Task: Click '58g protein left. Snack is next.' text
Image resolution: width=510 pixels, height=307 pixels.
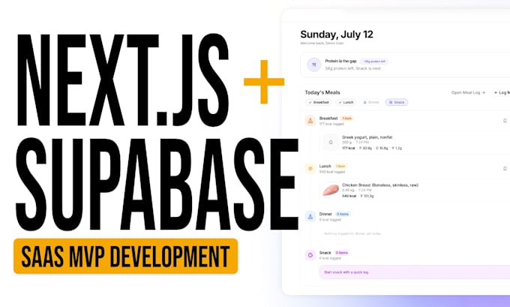Action: (x=353, y=68)
